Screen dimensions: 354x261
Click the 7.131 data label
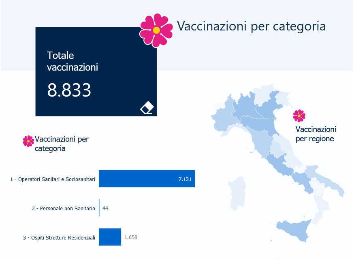[x=185, y=179]
